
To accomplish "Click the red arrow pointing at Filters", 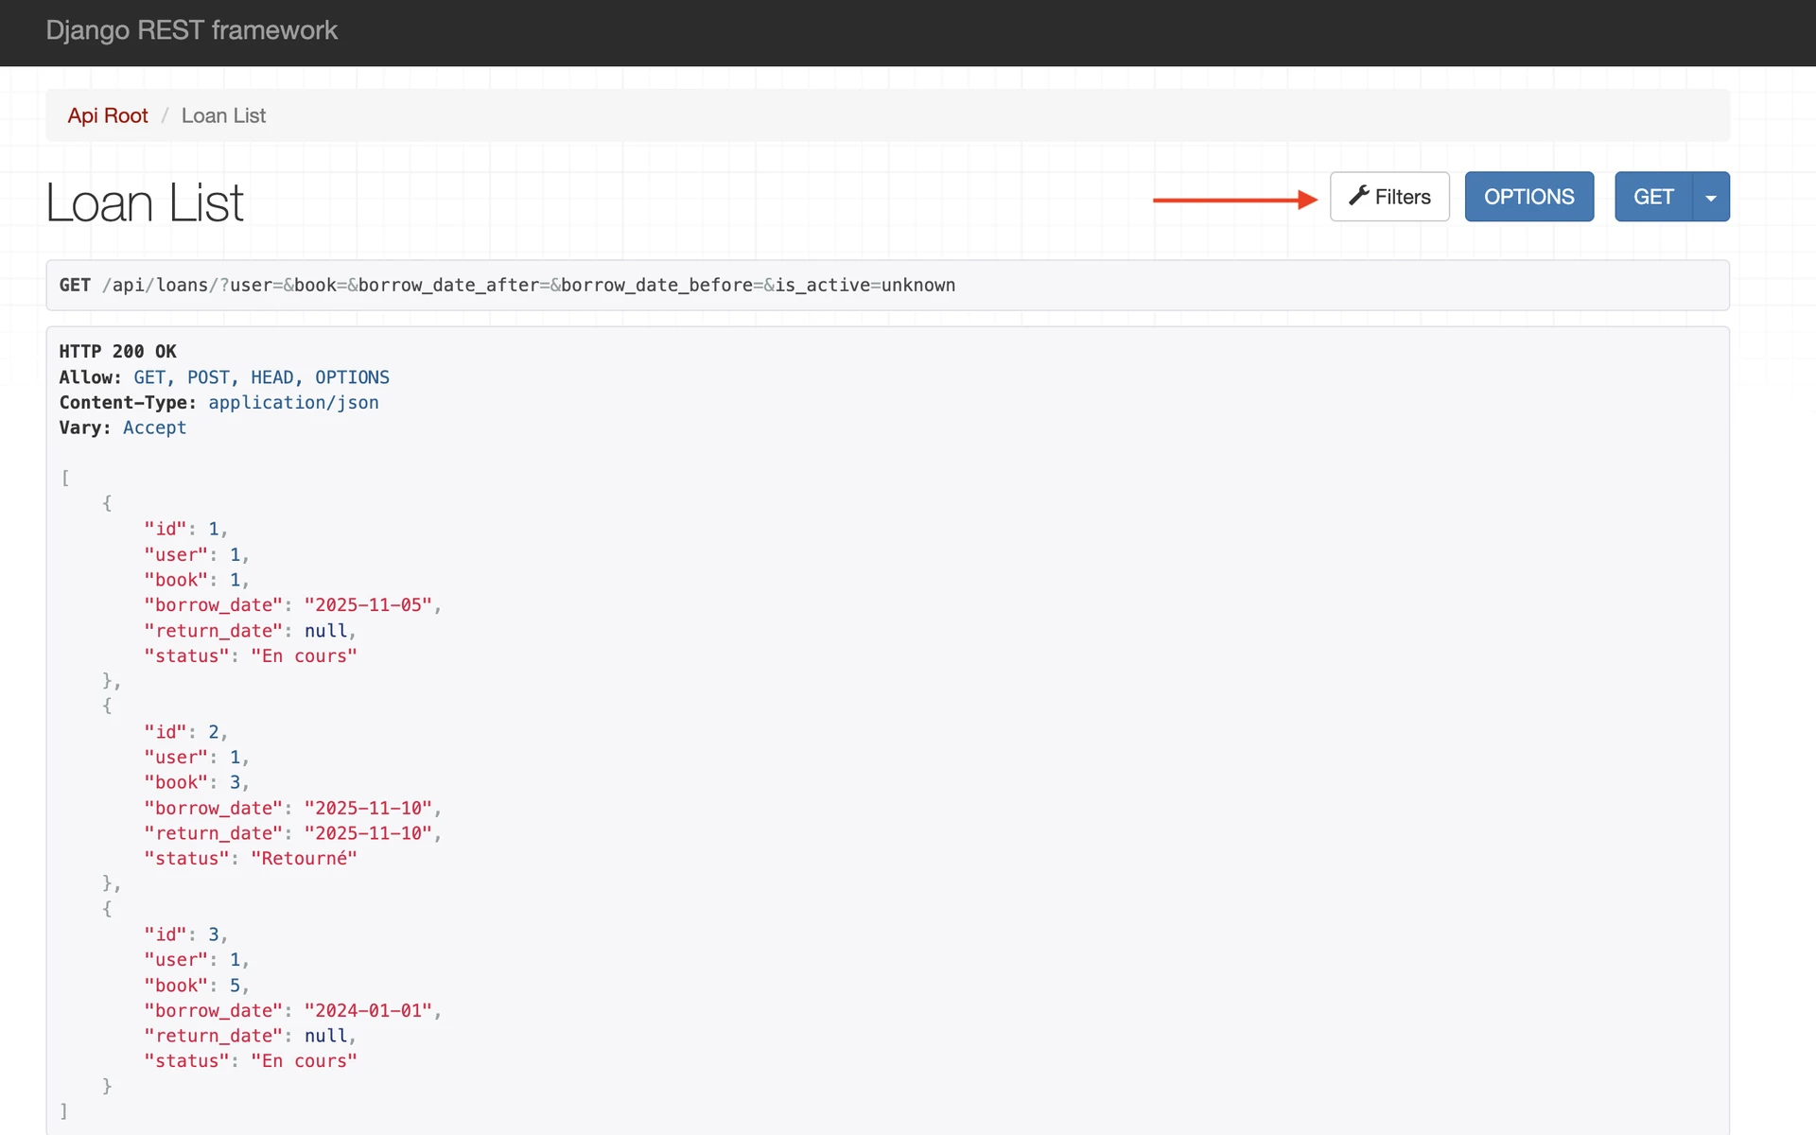I will (1234, 200).
